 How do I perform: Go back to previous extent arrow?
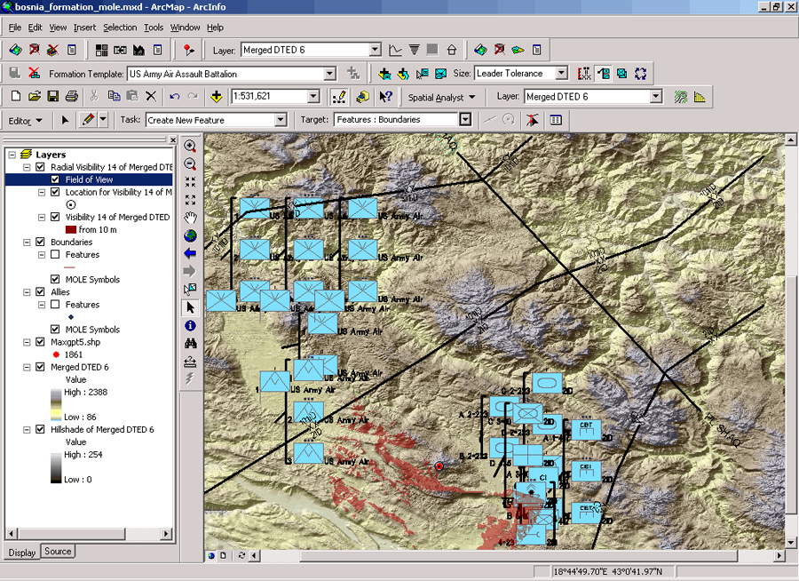[190, 253]
